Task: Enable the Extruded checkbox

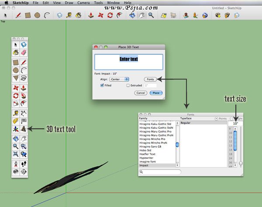Action: click(128, 86)
